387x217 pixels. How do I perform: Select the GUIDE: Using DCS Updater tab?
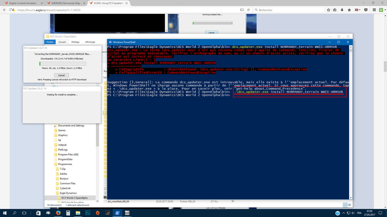click(108, 3)
